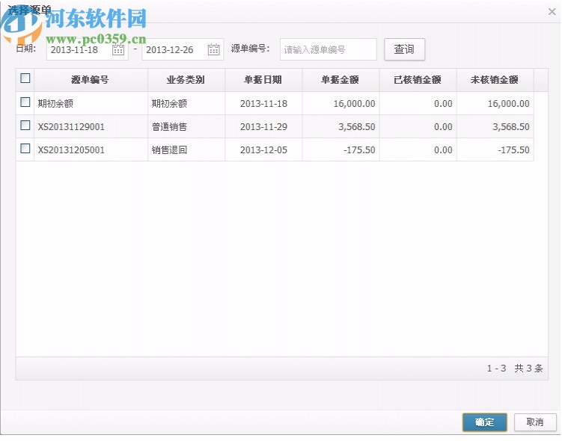This screenshot has width=562, height=441.
Task: Click the 普通销售 business type cell
Action: coord(186,127)
